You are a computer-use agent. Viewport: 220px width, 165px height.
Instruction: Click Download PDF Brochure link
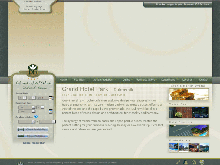[x=196, y=4]
